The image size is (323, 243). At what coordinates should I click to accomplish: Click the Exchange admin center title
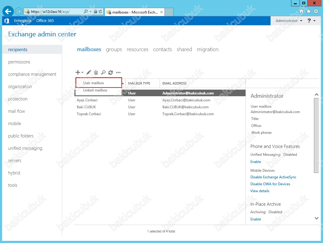(x=42, y=34)
